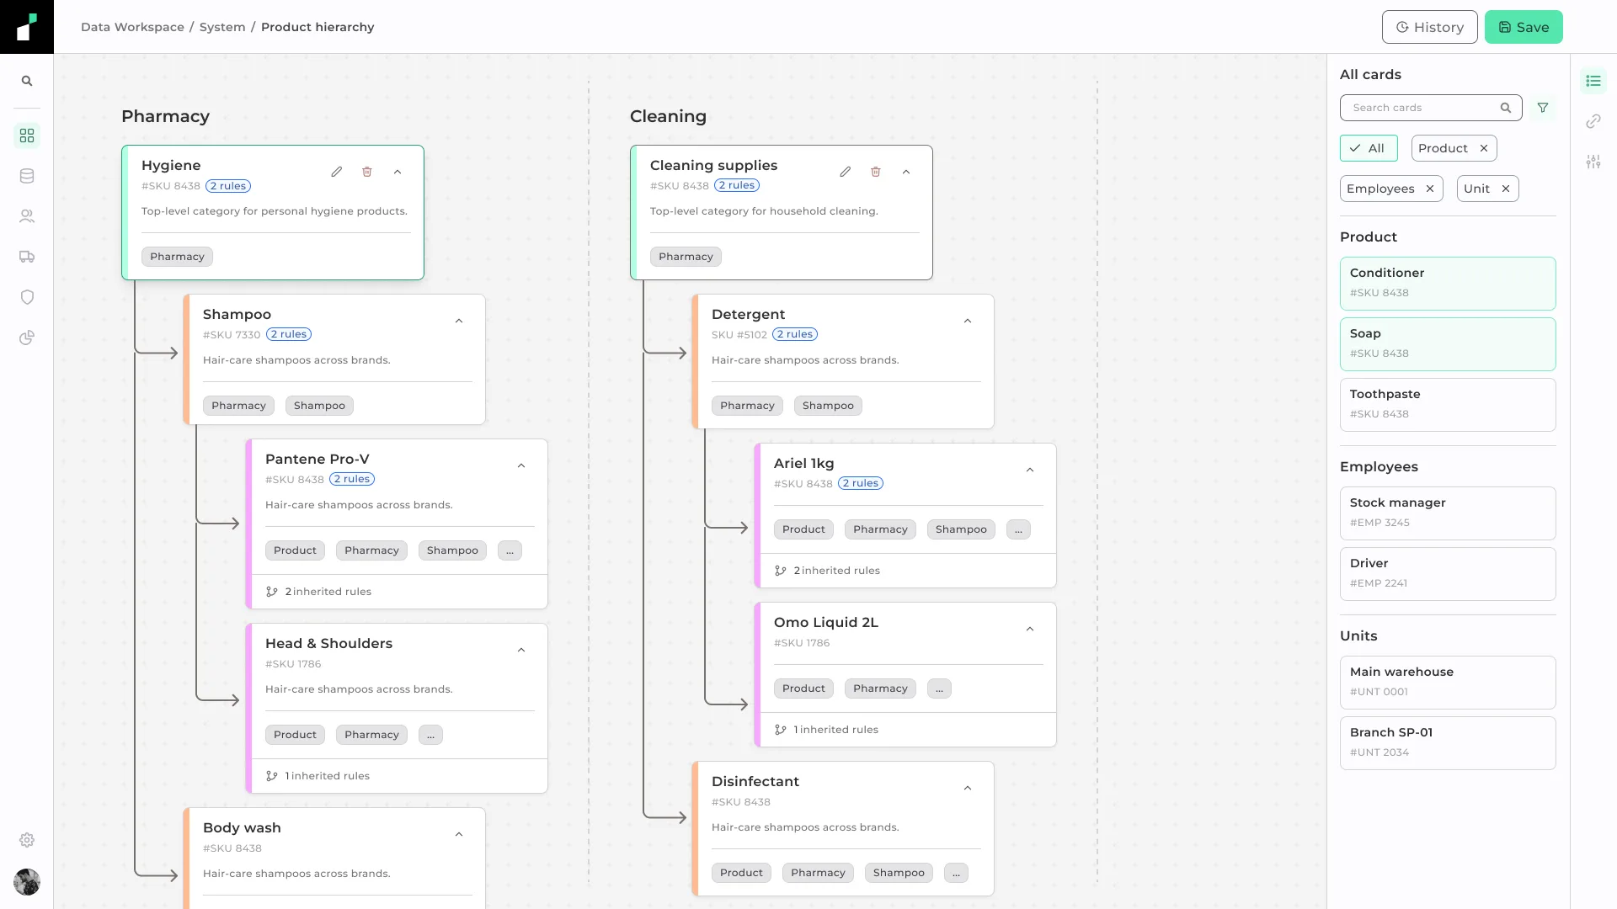Delete the Hygiene card with trash icon

367,172
